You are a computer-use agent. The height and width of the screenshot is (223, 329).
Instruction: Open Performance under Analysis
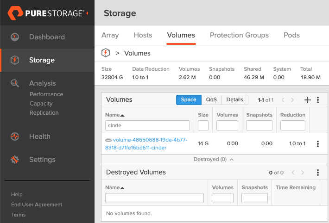coord(46,94)
